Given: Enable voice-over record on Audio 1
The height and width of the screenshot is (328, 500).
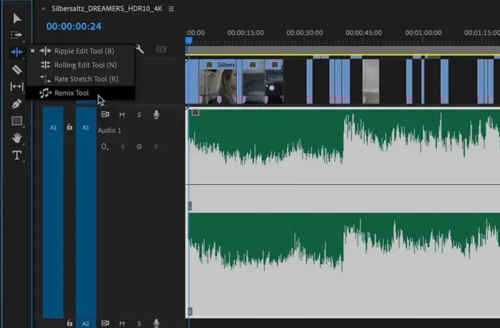Looking at the screenshot, I should point(157,115).
